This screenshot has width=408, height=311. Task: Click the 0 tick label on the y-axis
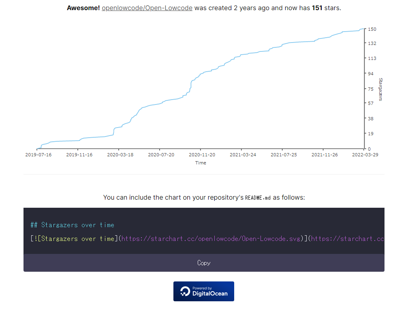[x=369, y=149]
